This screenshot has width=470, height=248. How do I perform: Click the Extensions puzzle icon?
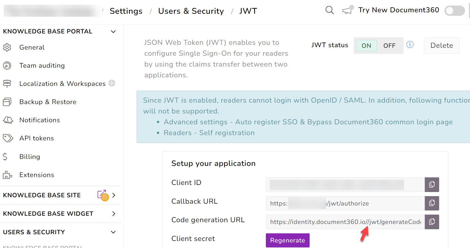(7, 175)
